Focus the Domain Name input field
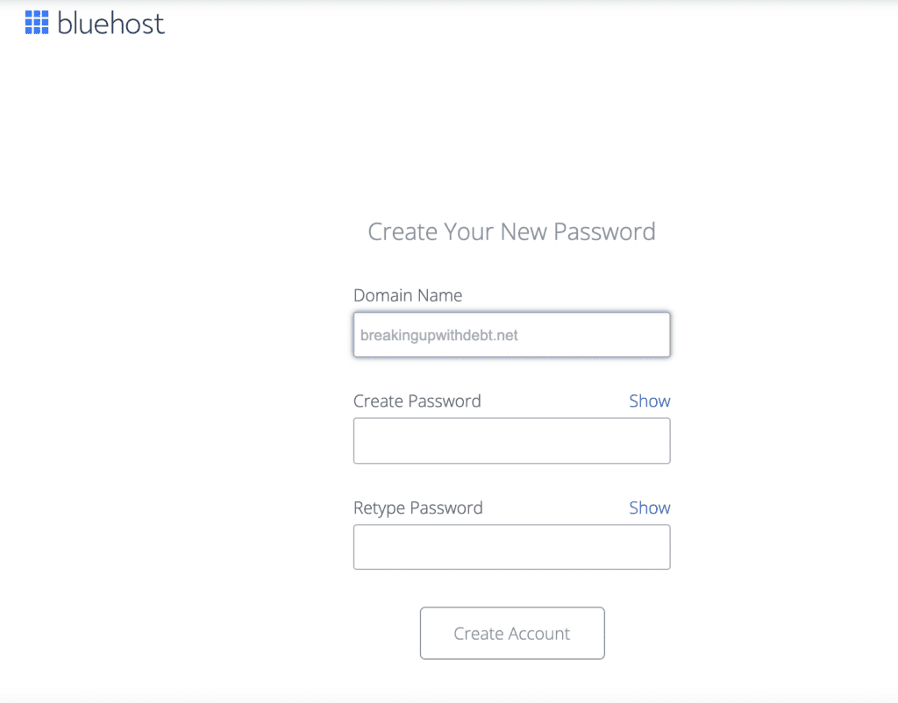 point(511,334)
